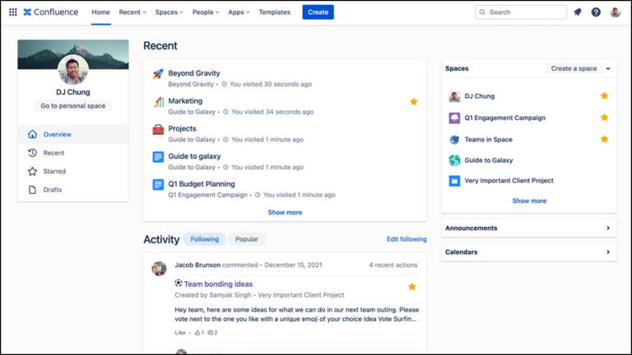Click '4 recent actions' text
632x355 pixels.
[x=393, y=265]
